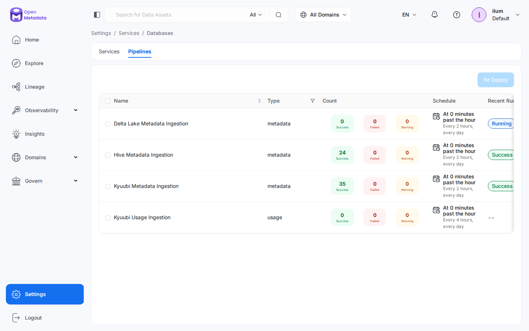Viewport: 529px width, 331px height.
Task: Open the notifications bell
Action: (x=435, y=15)
